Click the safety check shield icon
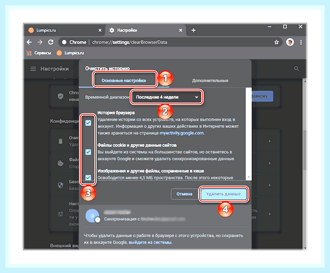Screen dimensions: 330x273 pyautogui.click(x=60, y=97)
